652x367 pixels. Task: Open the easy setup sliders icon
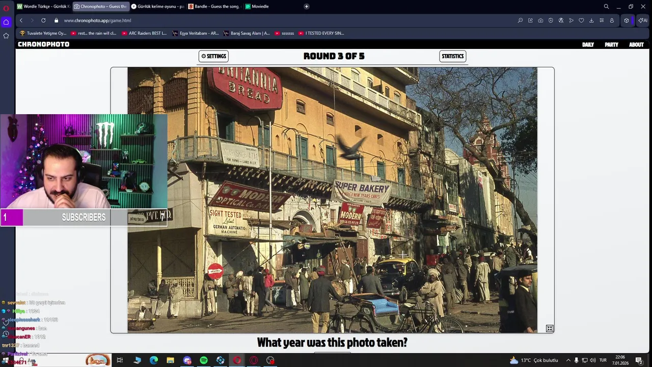[602, 20]
